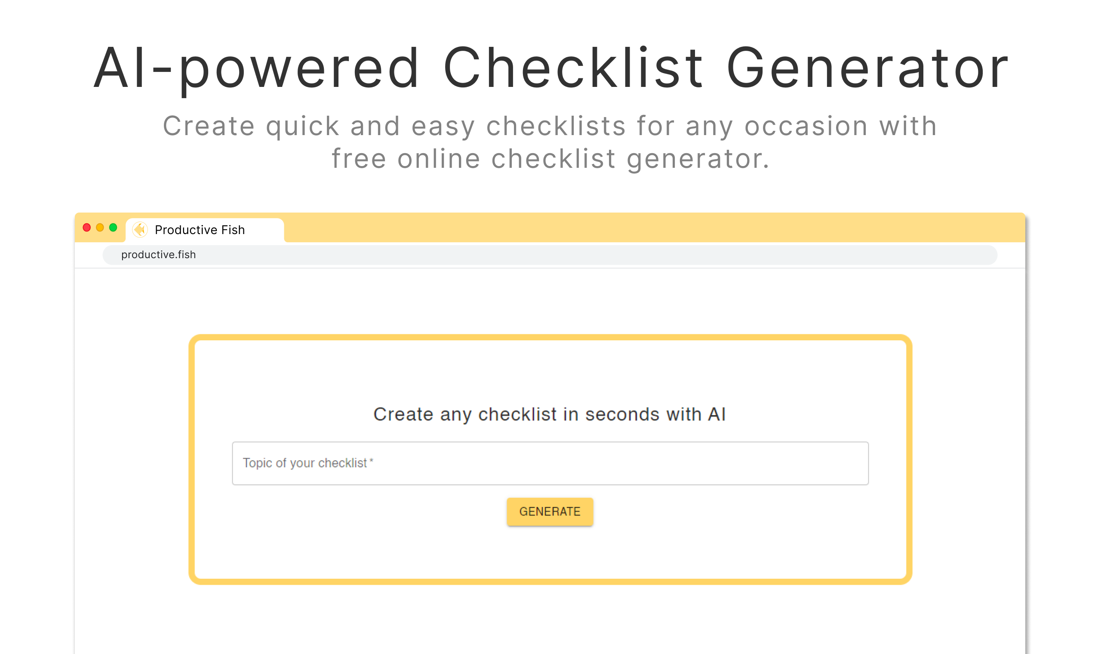The width and height of the screenshot is (1101, 654).
Task: Click 'Create any checklist in seconds' heading
Action: pyautogui.click(x=549, y=414)
